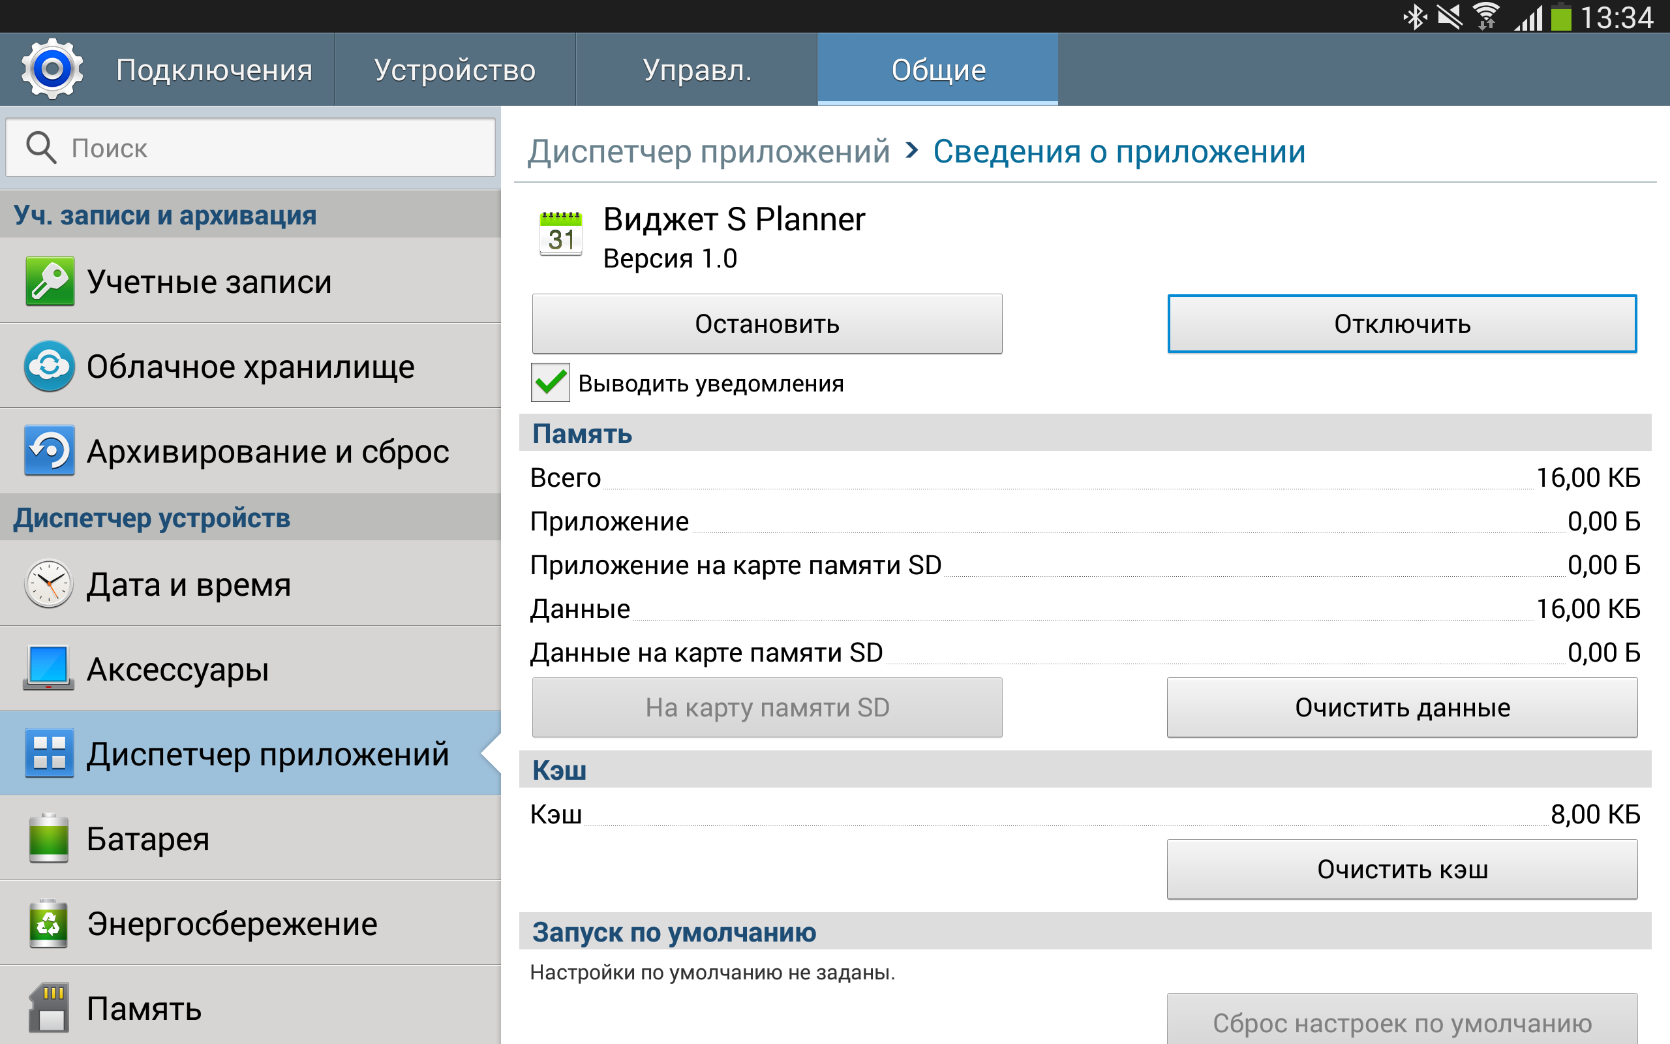Open Аксессуары entry

250,668
